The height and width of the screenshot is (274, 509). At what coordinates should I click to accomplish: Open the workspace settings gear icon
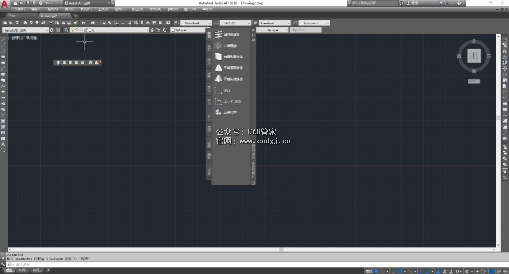point(52,30)
